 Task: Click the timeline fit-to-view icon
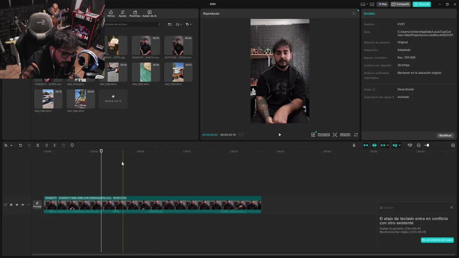410,145
